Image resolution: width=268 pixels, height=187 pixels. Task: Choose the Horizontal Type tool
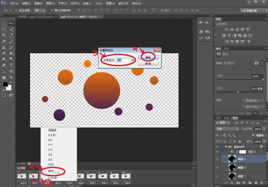pyautogui.click(x=11, y=65)
